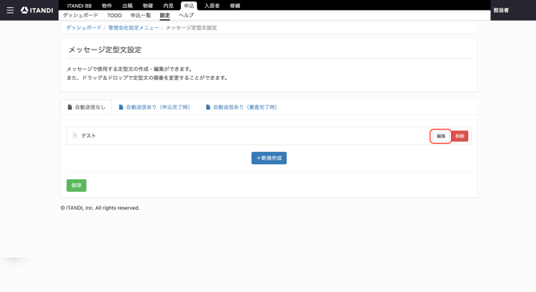Click the ITANDI logo
This screenshot has height=292, width=536.
(37, 10)
